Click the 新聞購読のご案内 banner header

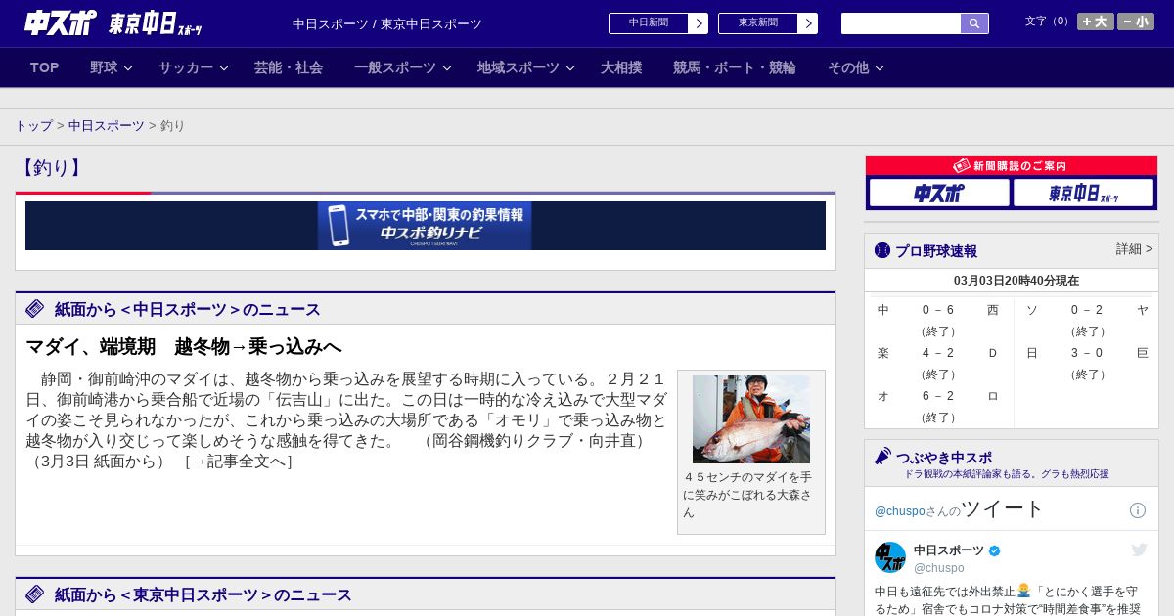point(1012,166)
